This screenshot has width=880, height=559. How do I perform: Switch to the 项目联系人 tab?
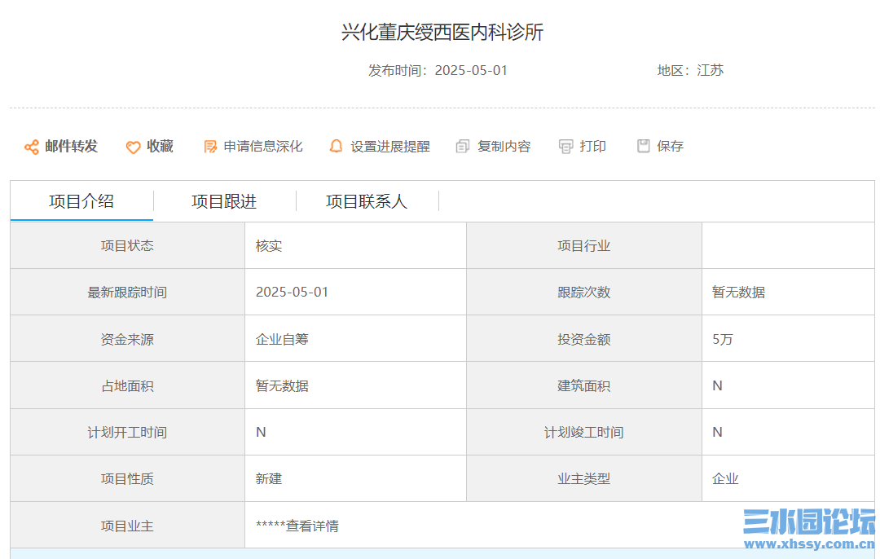(367, 201)
